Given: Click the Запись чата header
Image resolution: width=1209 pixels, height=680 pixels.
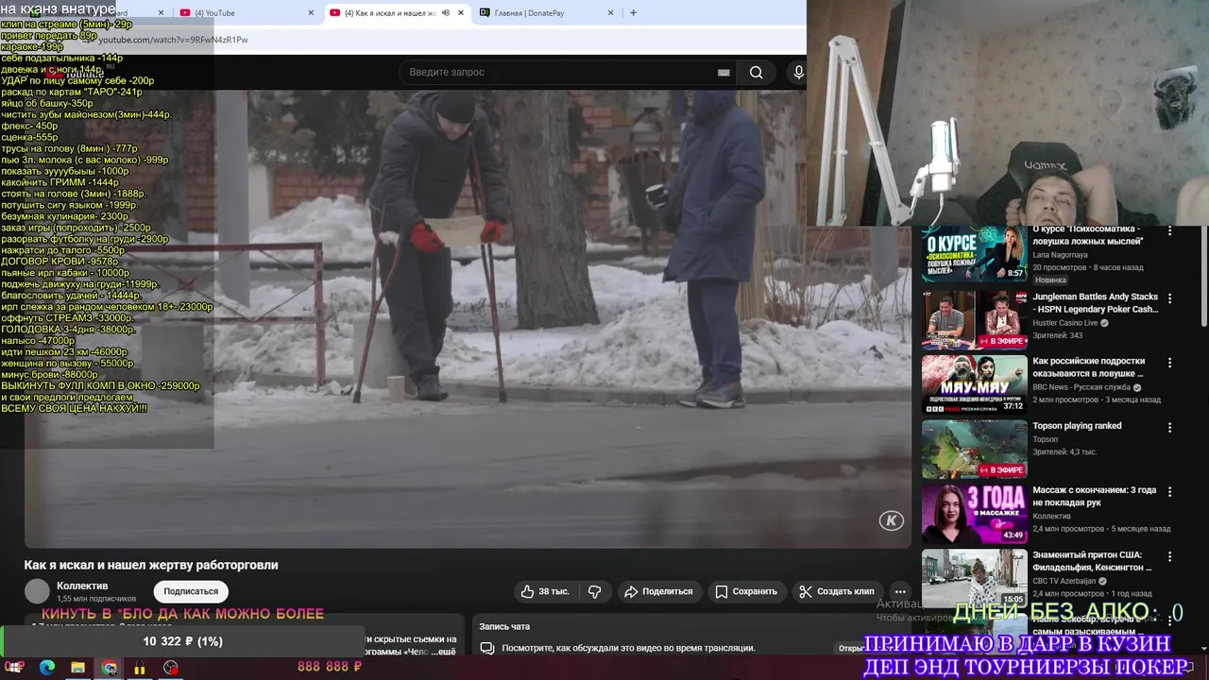Looking at the screenshot, I should click(x=504, y=626).
